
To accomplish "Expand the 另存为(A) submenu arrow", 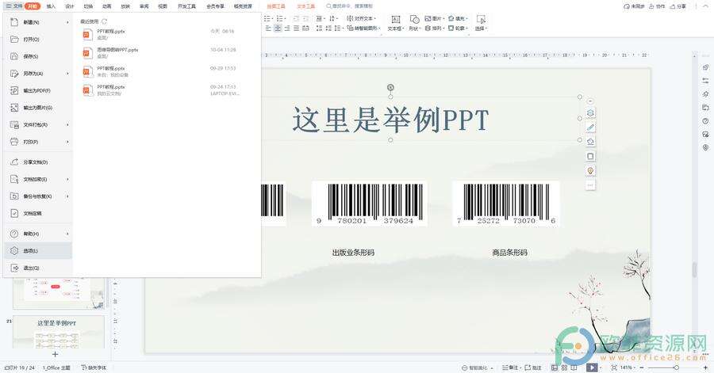I will (67, 74).
